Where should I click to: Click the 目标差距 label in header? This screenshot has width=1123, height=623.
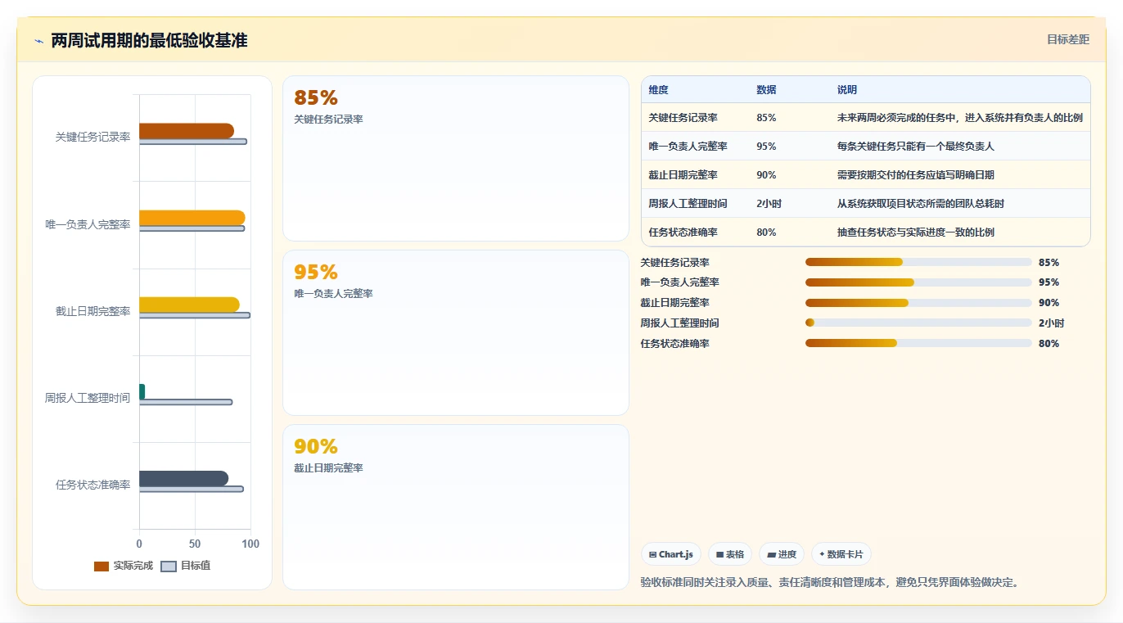(x=1068, y=39)
